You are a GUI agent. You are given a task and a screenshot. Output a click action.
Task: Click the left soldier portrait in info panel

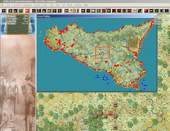(3, 24)
